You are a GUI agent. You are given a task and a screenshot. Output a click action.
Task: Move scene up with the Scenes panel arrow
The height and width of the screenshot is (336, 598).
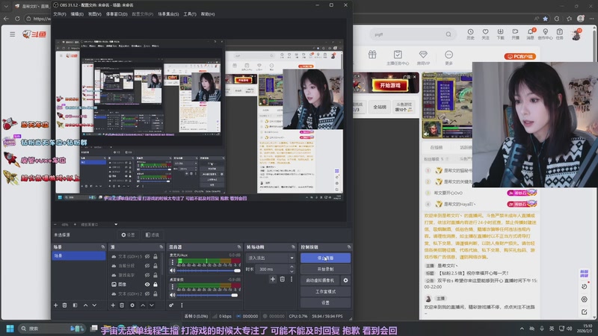(85, 305)
